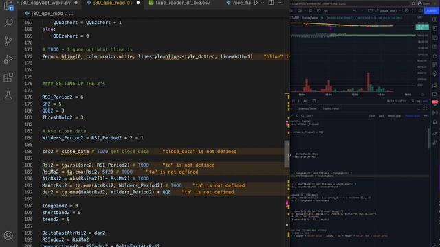Screen dimensions: 440x247
Task: Open the Explorer view in activity bar
Action: (8, 5)
